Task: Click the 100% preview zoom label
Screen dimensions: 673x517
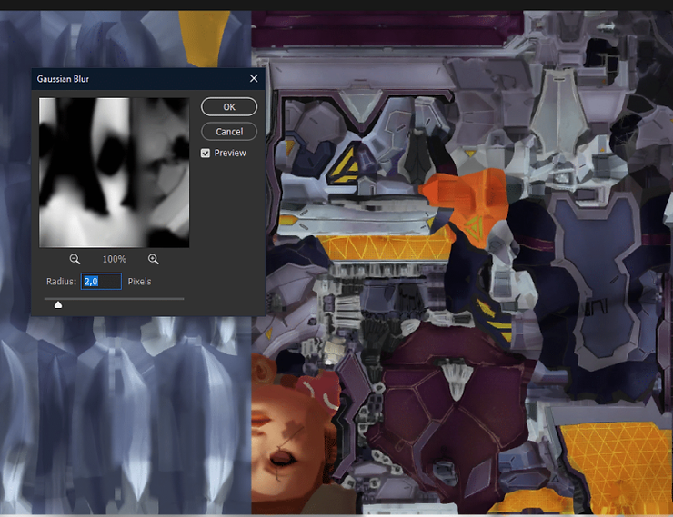Action: click(114, 260)
